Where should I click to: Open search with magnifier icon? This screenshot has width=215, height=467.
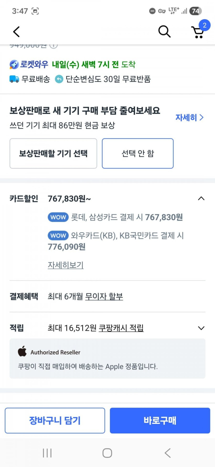164,31
